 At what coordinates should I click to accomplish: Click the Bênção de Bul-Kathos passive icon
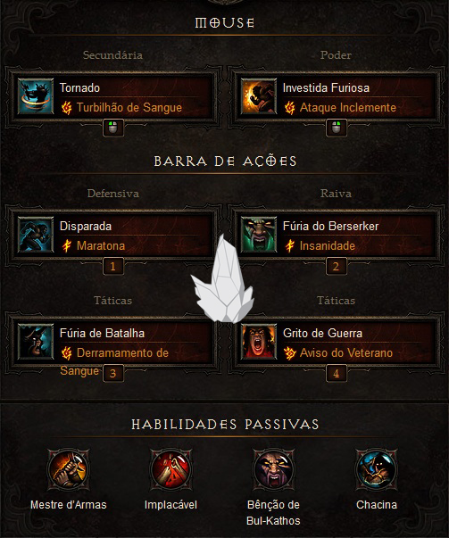click(x=273, y=469)
